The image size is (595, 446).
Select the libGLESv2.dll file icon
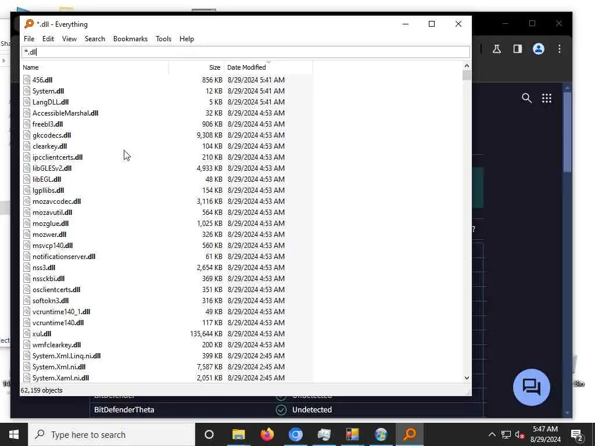click(x=27, y=168)
